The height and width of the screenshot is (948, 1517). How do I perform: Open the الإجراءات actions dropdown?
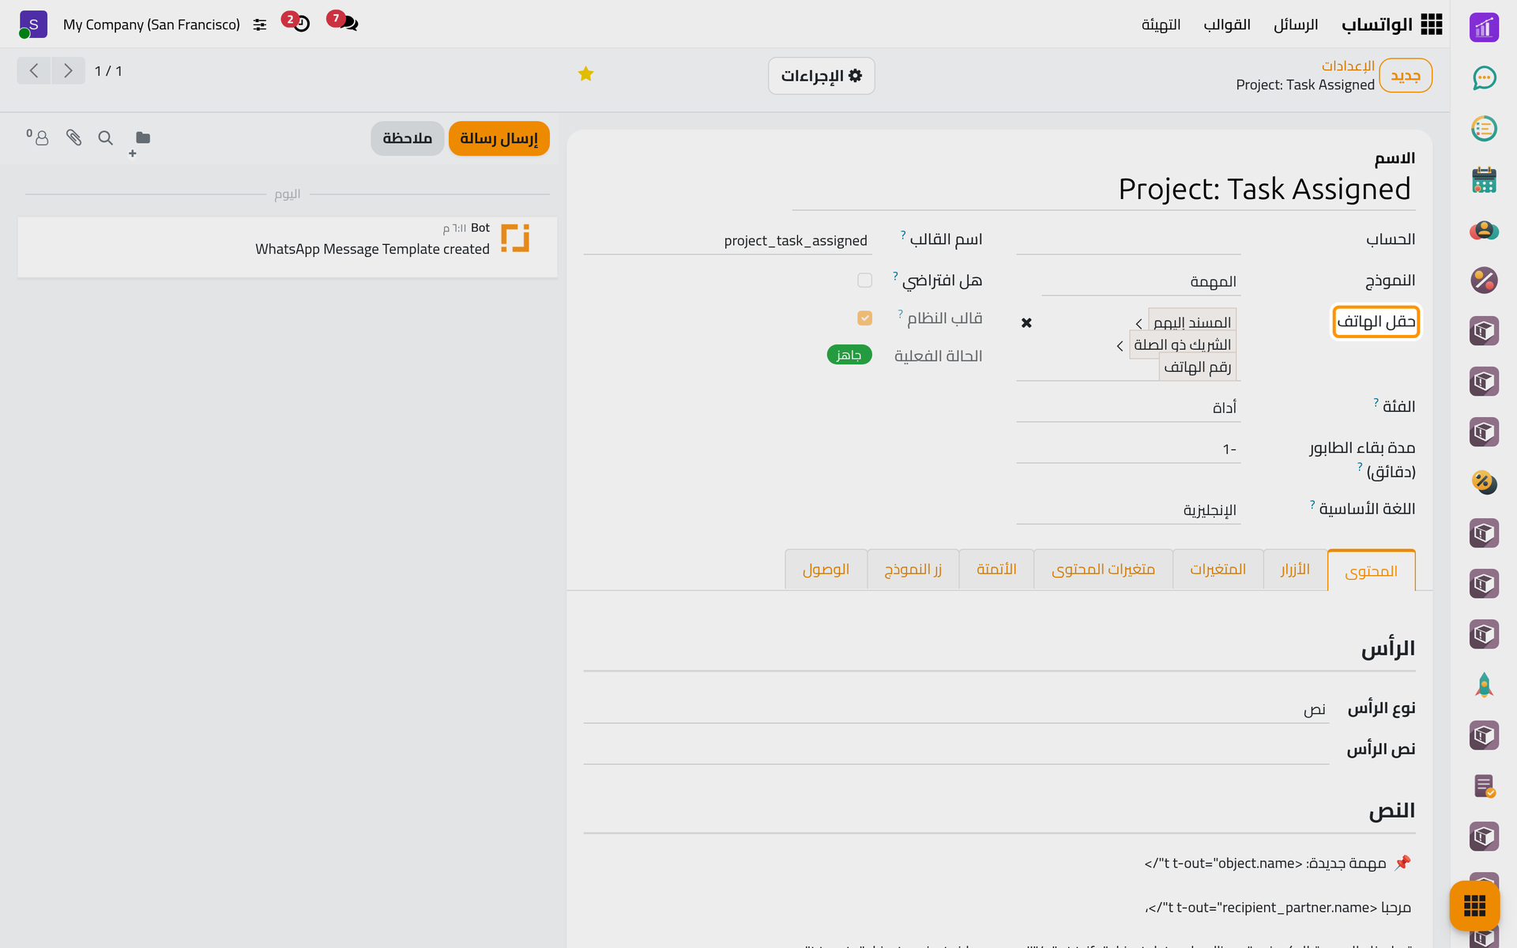pyautogui.click(x=822, y=76)
